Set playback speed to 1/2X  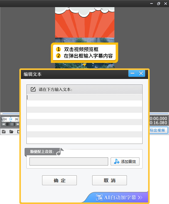(x=4, y=119)
